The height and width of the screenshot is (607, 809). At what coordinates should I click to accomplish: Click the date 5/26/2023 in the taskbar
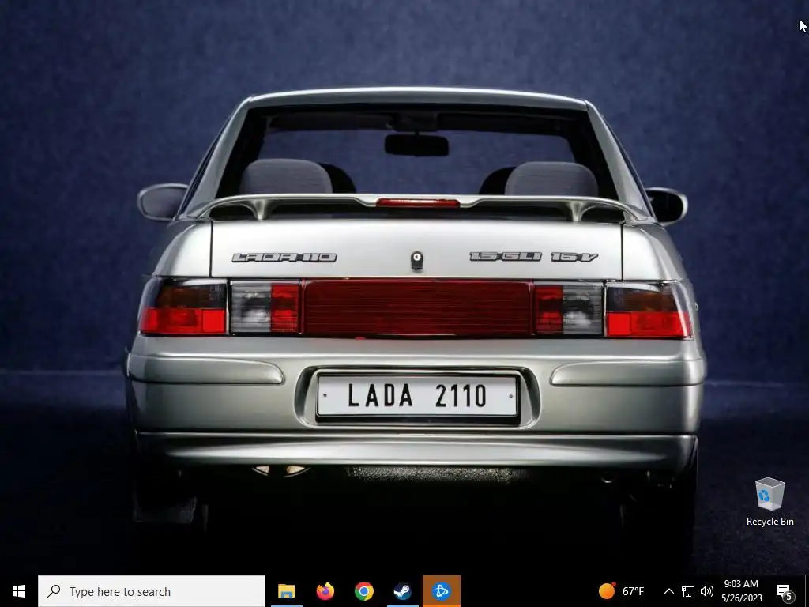741,598
